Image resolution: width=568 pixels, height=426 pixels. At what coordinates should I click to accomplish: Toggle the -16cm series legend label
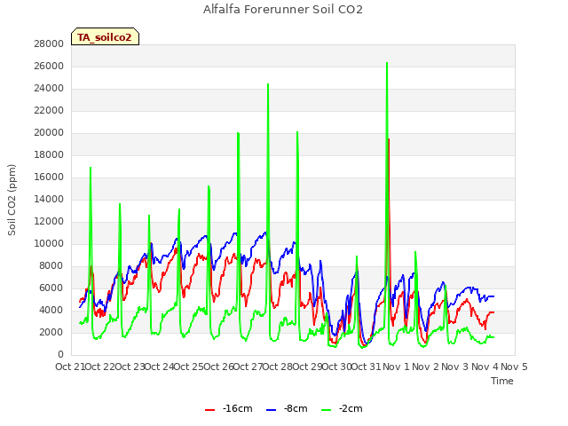pyautogui.click(x=238, y=408)
